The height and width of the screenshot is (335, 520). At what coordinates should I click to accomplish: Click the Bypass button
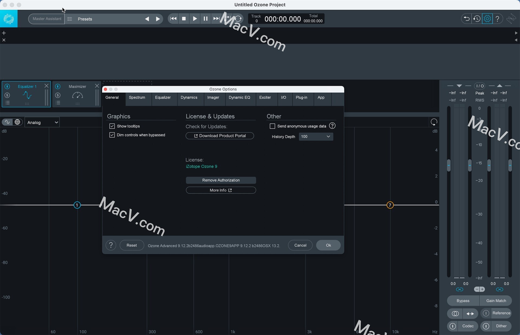[463, 301]
